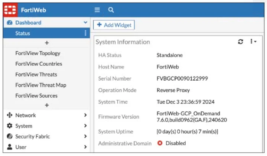This screenshot has width=267, height=156.
Task: Click the System gear icon
Action: (x=10, y=126)
